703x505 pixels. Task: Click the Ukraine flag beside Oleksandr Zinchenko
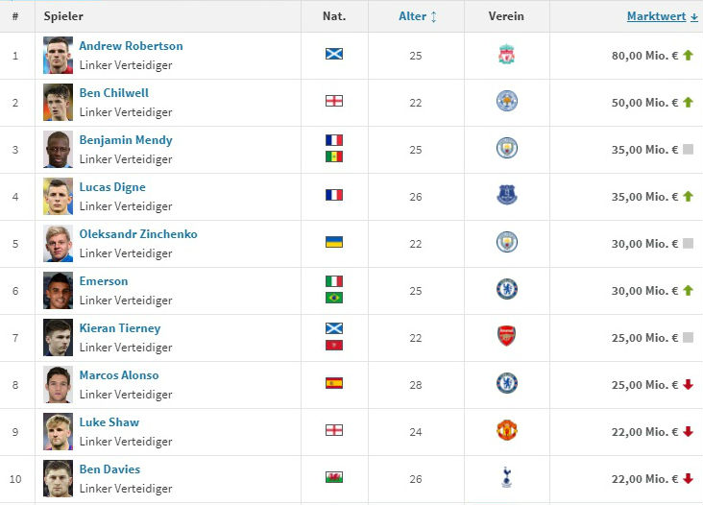(x=333, y=242)
